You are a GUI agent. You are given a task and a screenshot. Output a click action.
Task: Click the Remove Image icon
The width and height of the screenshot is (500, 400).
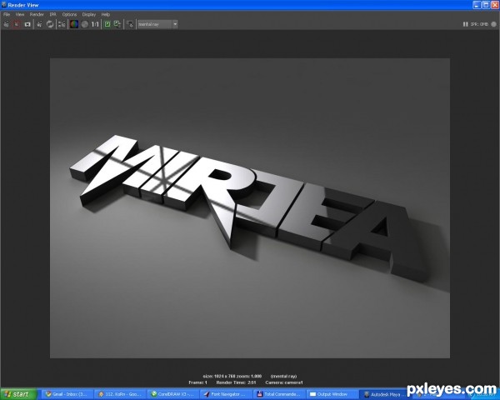(117, 24)
